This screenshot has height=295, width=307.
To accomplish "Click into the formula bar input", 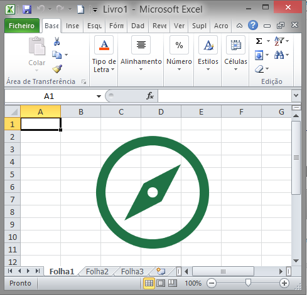I will (x=225, y=96).
